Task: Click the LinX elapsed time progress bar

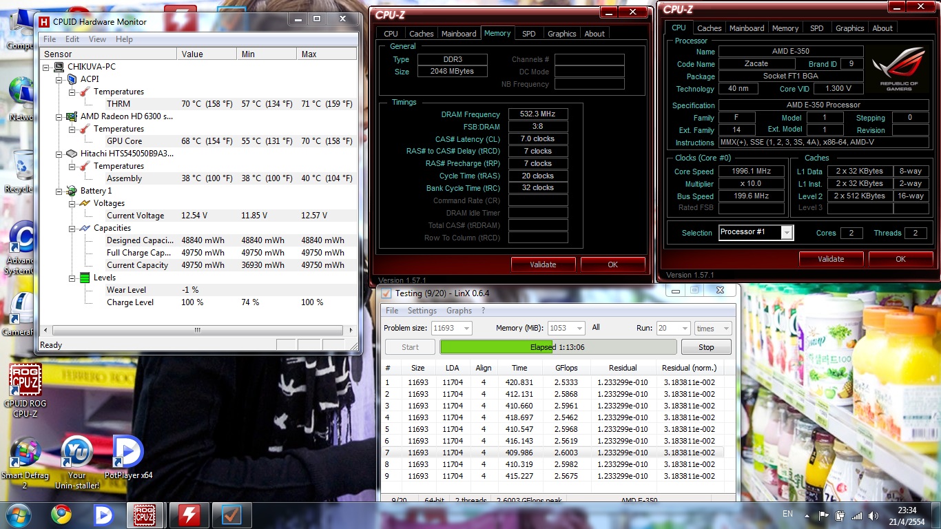Action: (x=557, y=347)
